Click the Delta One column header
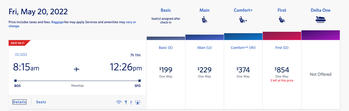Image resolution: width=349 pixels, height=111 pixels. pos(321,10)
